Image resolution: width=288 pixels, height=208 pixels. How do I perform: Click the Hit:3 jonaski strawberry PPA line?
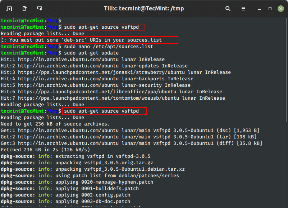point(116,72)
